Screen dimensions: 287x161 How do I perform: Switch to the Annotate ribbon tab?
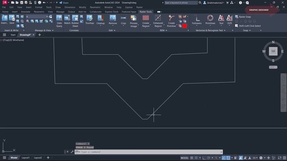[x=26, y=12]
